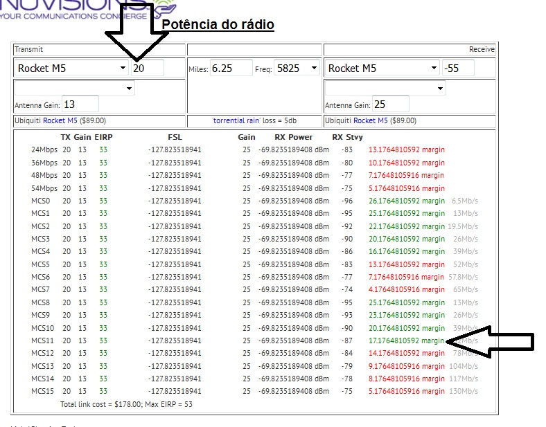546x427 pixels.
Task: Click the 26.1764810592 margin value for MCS0
Action: pyautogui.click(x=407, y=201)
